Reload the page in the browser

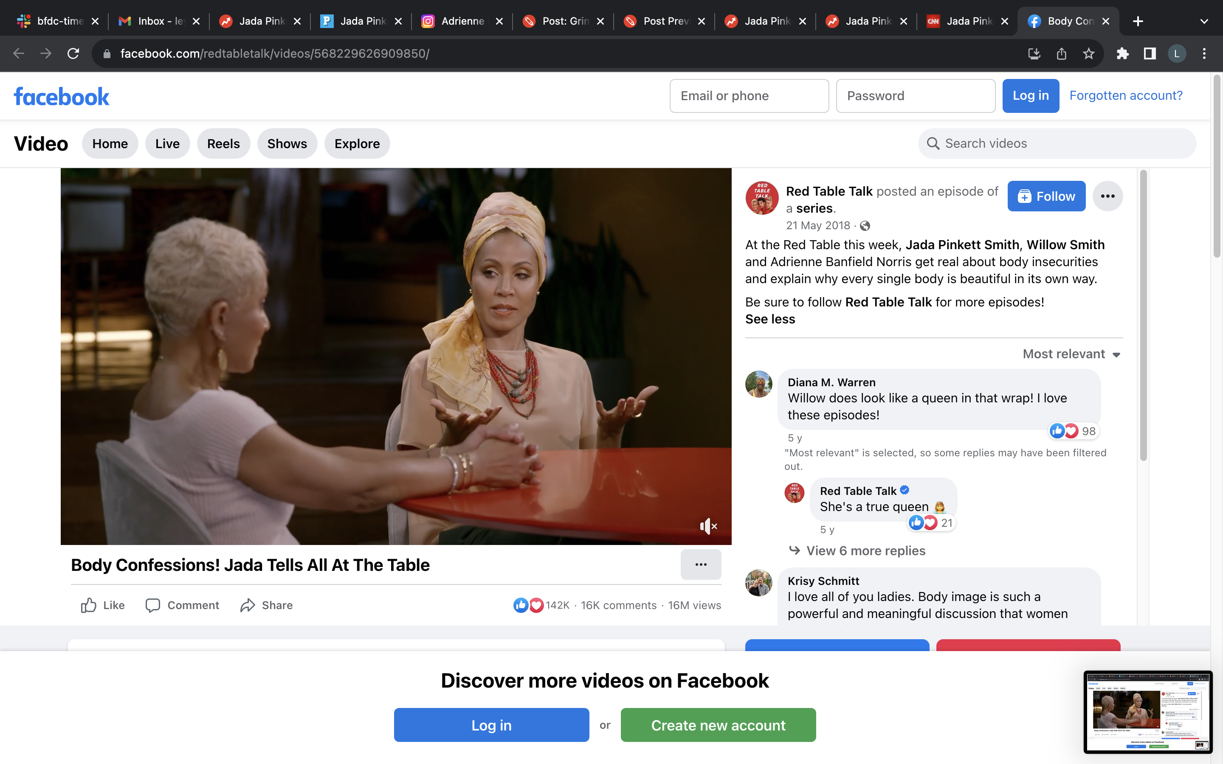point(73,53)
